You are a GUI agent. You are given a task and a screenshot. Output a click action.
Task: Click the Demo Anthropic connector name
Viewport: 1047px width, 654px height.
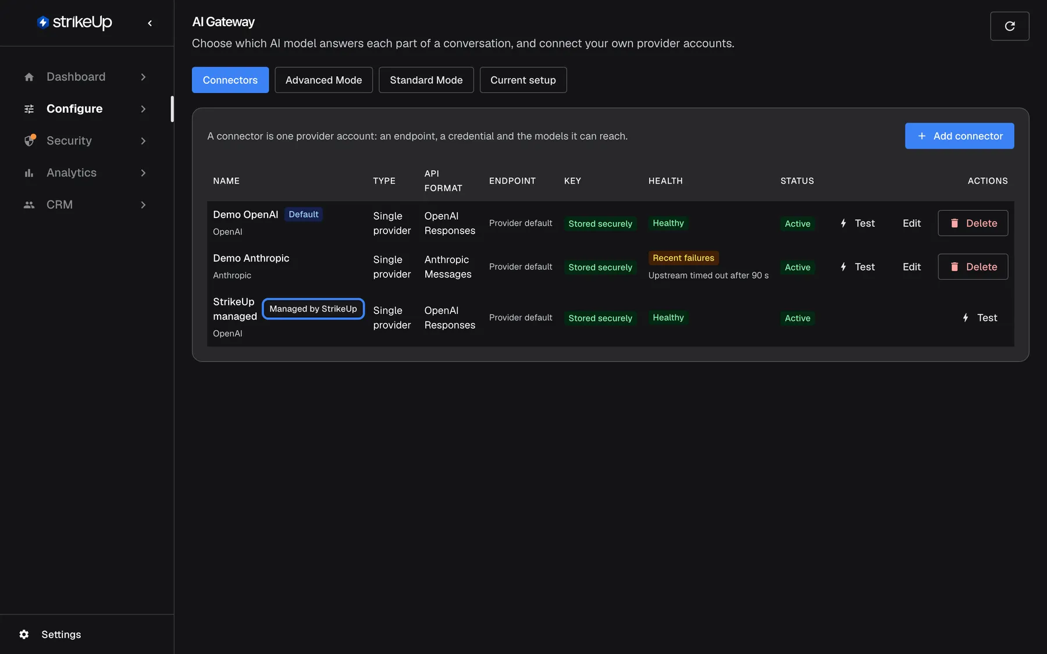point(251,258)
